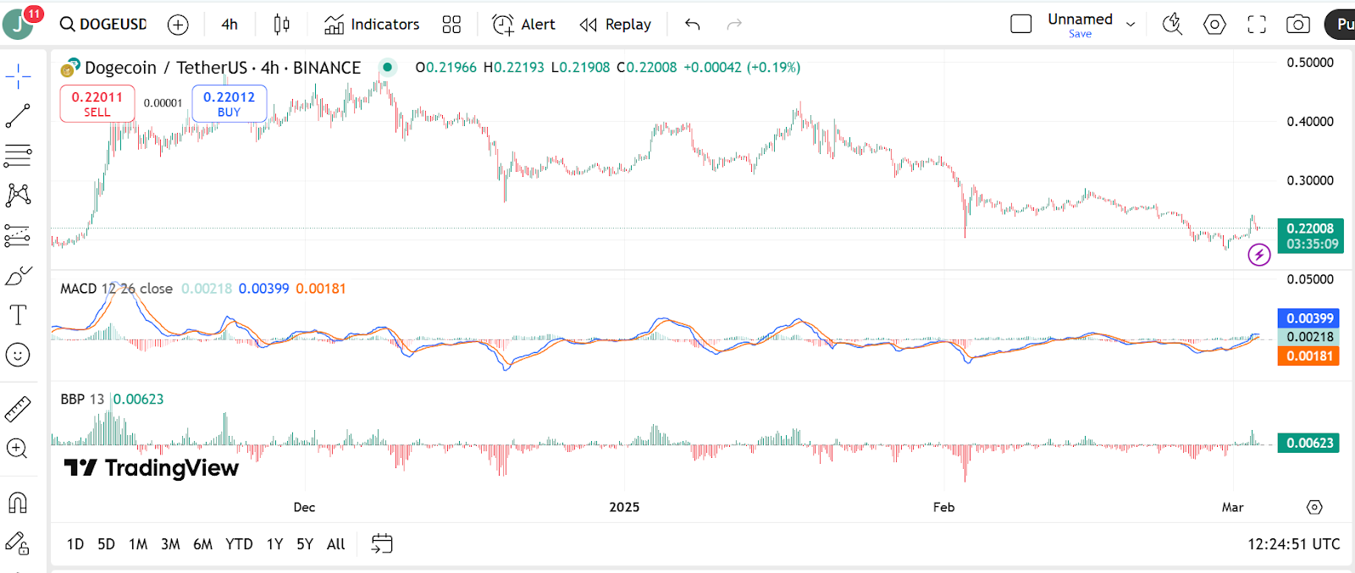Toggle lock all drawing tools
1355x573 pixels.
coord(18,543)
